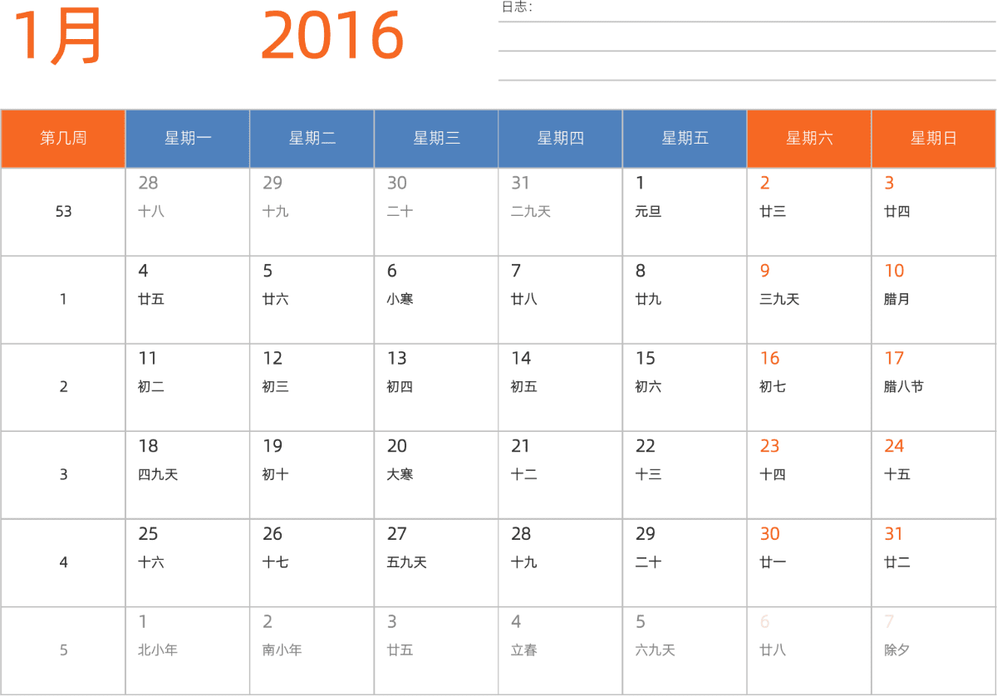Select the greyed day marked '六九天'
The height and width of the screenshot is (696, 997).
pos(685,651)
